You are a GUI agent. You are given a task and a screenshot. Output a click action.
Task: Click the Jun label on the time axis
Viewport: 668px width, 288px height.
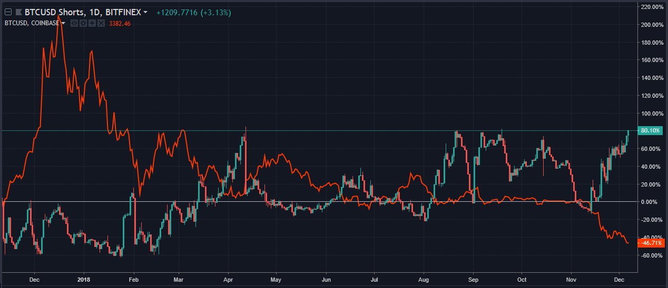[x=326, y=281]
